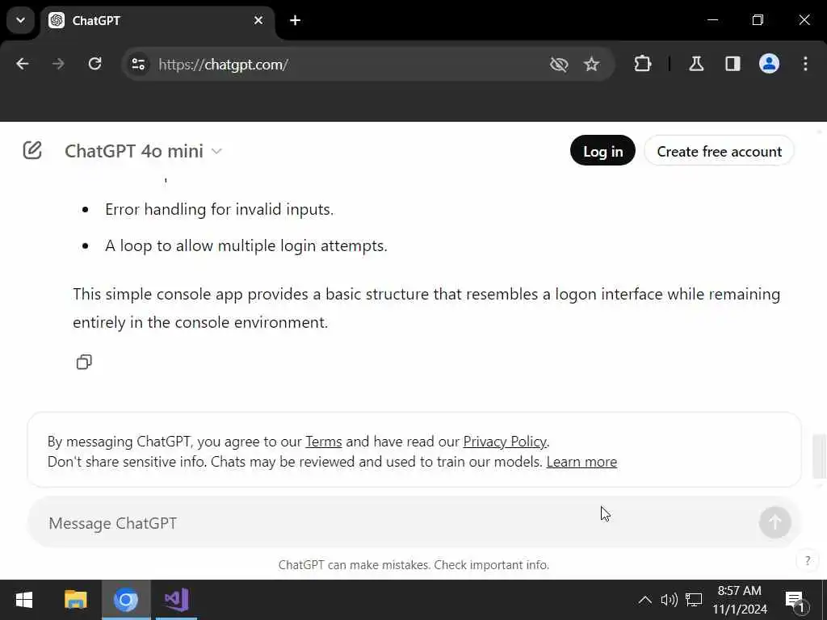Open network status icon in tray

pos(694,600)
